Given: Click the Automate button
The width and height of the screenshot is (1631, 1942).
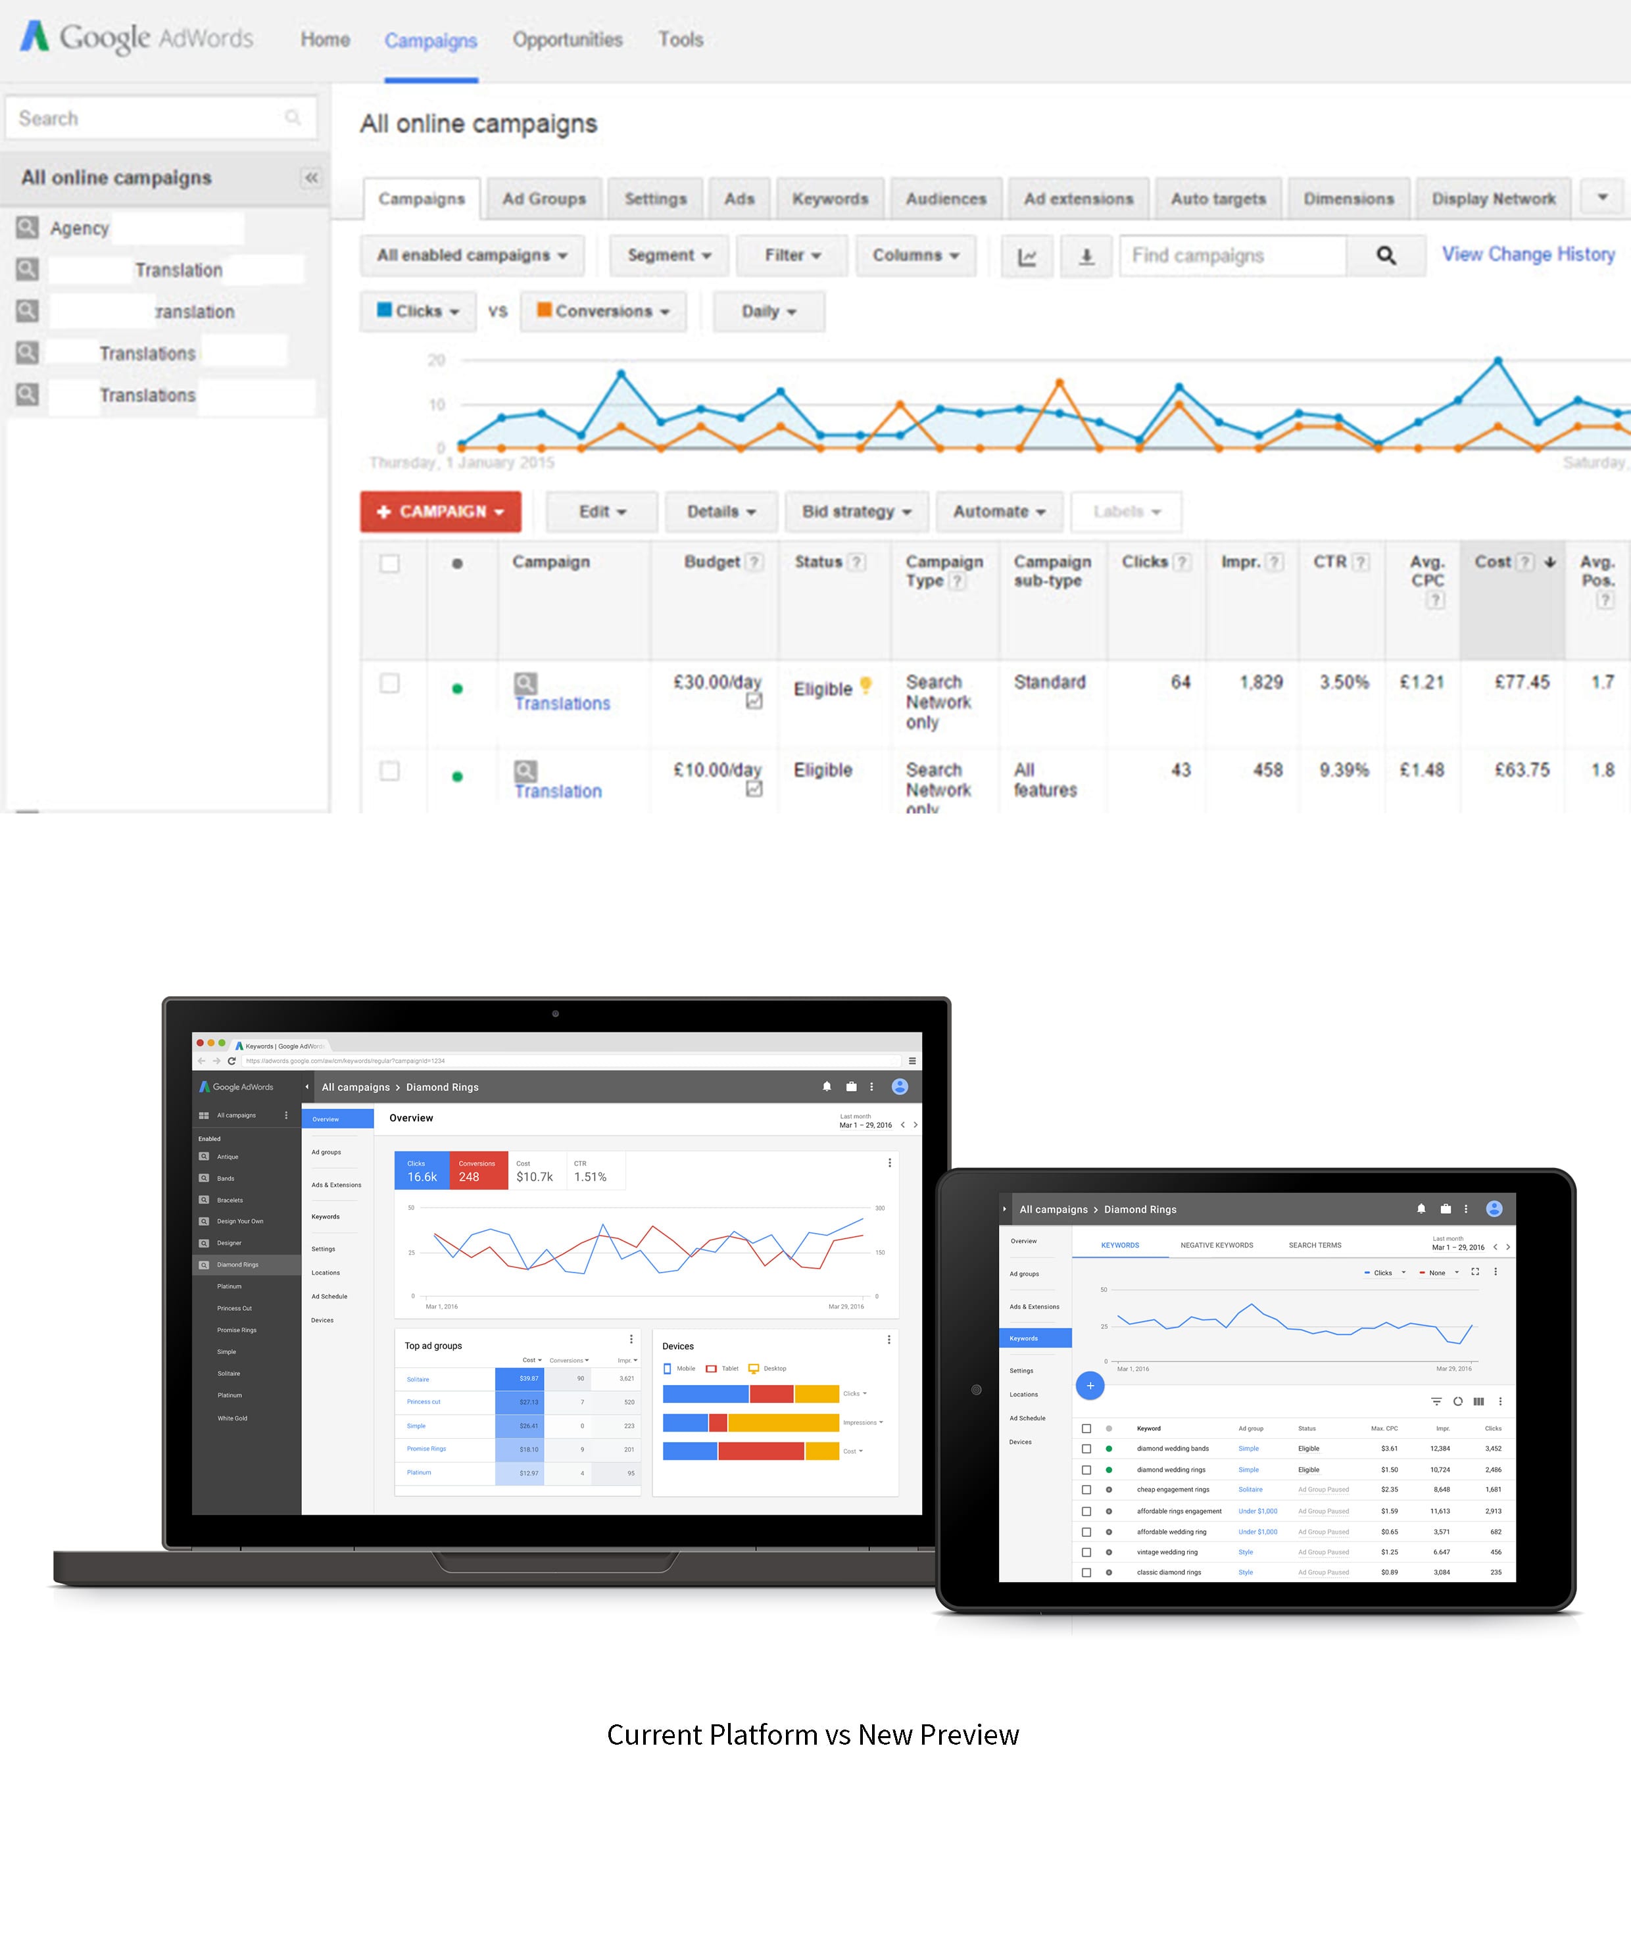Looking at the screenshot, I should click(x=998, y=512).
